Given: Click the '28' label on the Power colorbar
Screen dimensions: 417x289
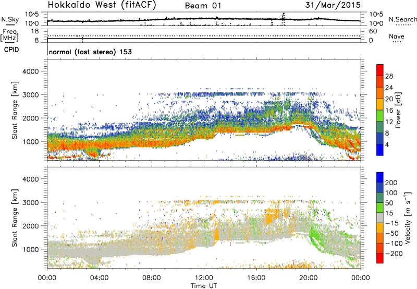Looking at the screenshot, I should (x=389, y=76).
